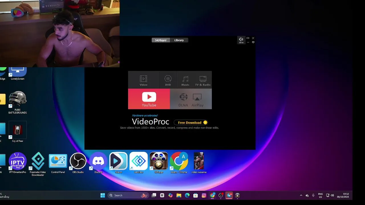The width and height of the screenshot is (365, 205).
Task: Open CapCut from the taskbar
Action: pyautogui.click(x=162, y=195)
